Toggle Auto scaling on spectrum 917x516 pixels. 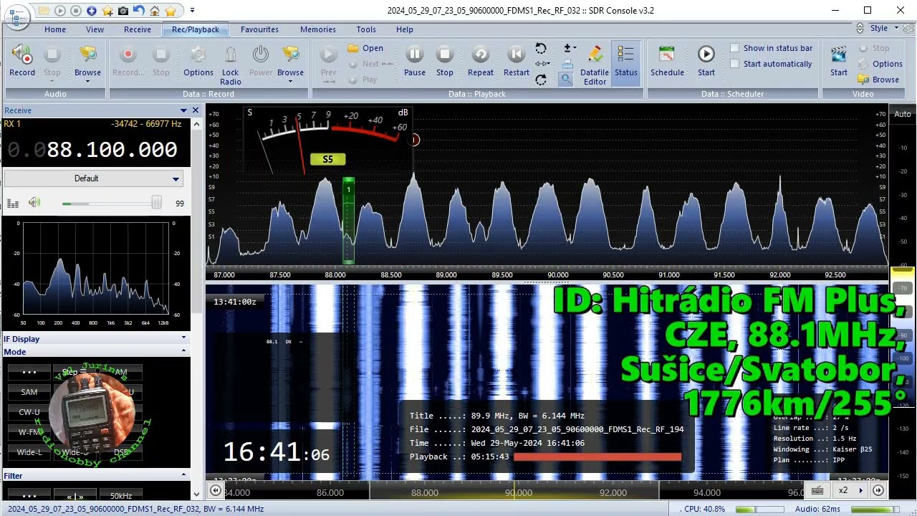[x=902, y=114]
